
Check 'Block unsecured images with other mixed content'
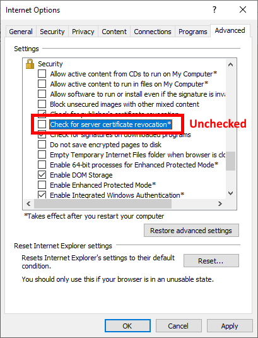pos(42,104)
